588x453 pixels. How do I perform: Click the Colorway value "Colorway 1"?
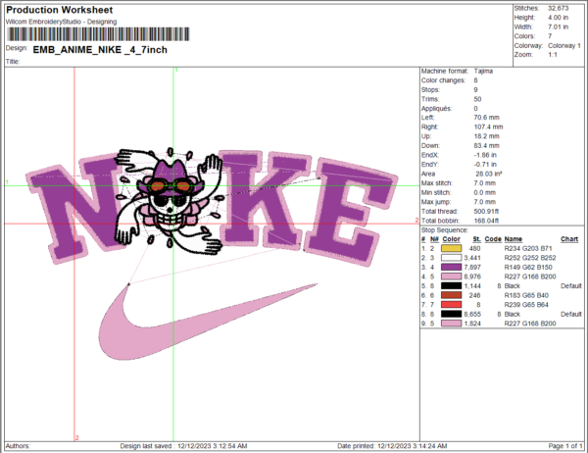coord(564,46)
